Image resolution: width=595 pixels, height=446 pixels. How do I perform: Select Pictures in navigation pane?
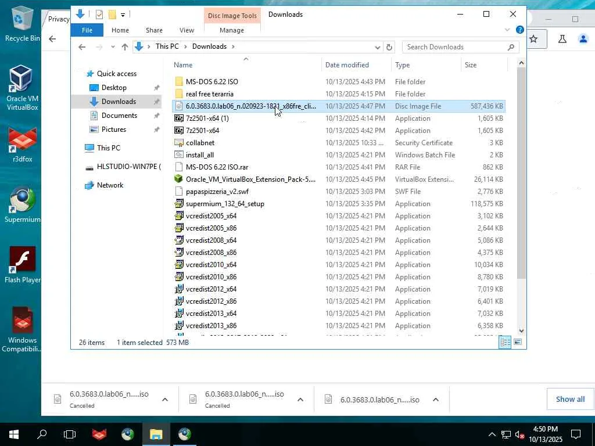(114, 130)
